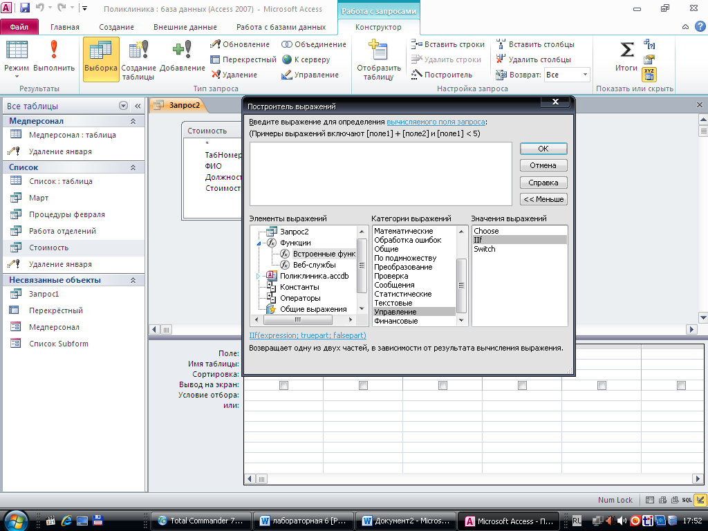Choose Создание таблицы query type

click(x=138, y=60)
